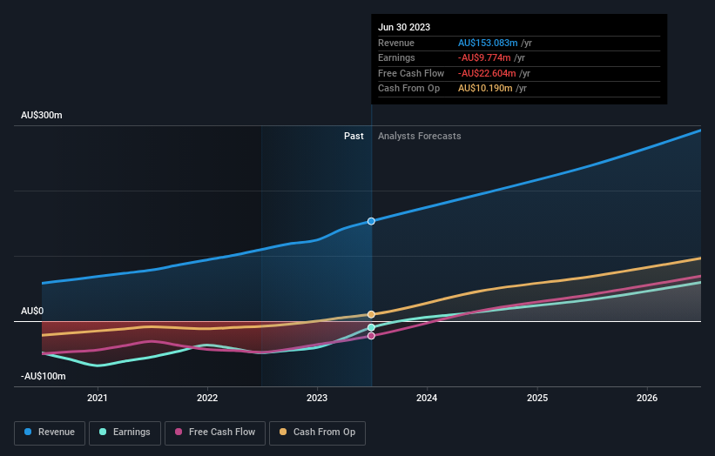Click the Analysts Forecasts label
The image size is (715, 456).
point(420,137)
